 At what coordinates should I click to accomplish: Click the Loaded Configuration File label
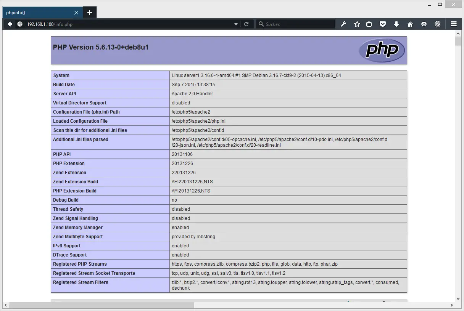point(81,121)
